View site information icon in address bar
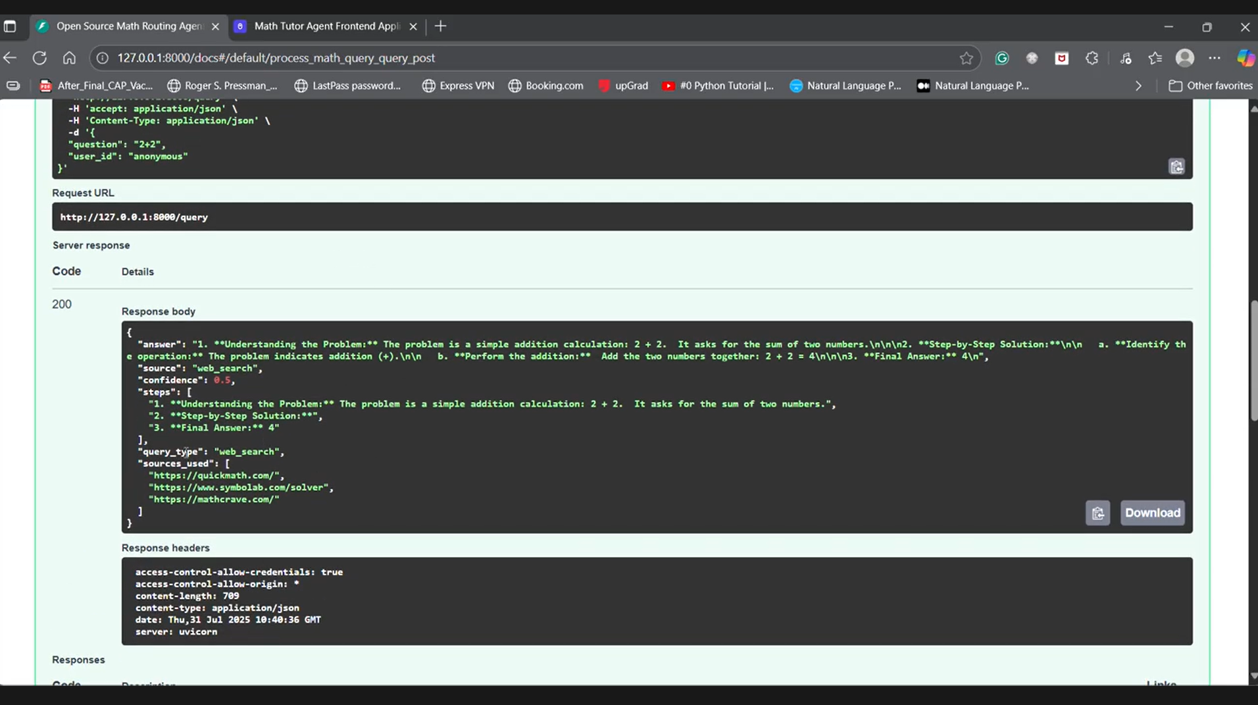 point(103,58)
